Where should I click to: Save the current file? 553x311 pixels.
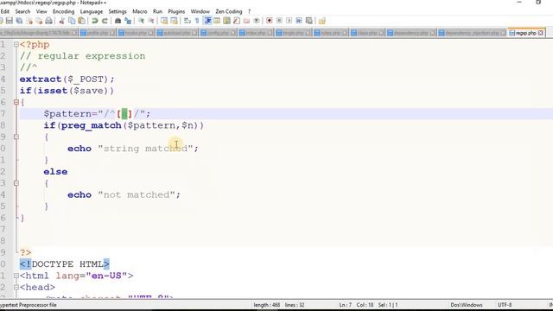pos(10,21)
